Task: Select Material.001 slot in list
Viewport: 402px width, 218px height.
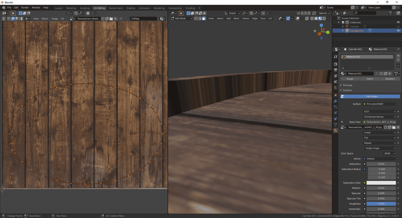Action: pos(367,57)
